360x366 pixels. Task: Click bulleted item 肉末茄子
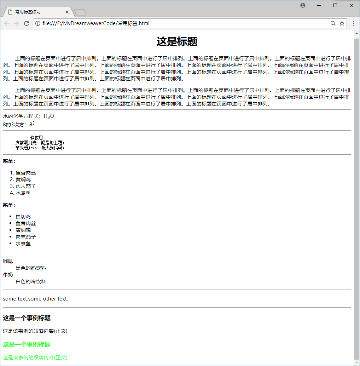[26, 237]
